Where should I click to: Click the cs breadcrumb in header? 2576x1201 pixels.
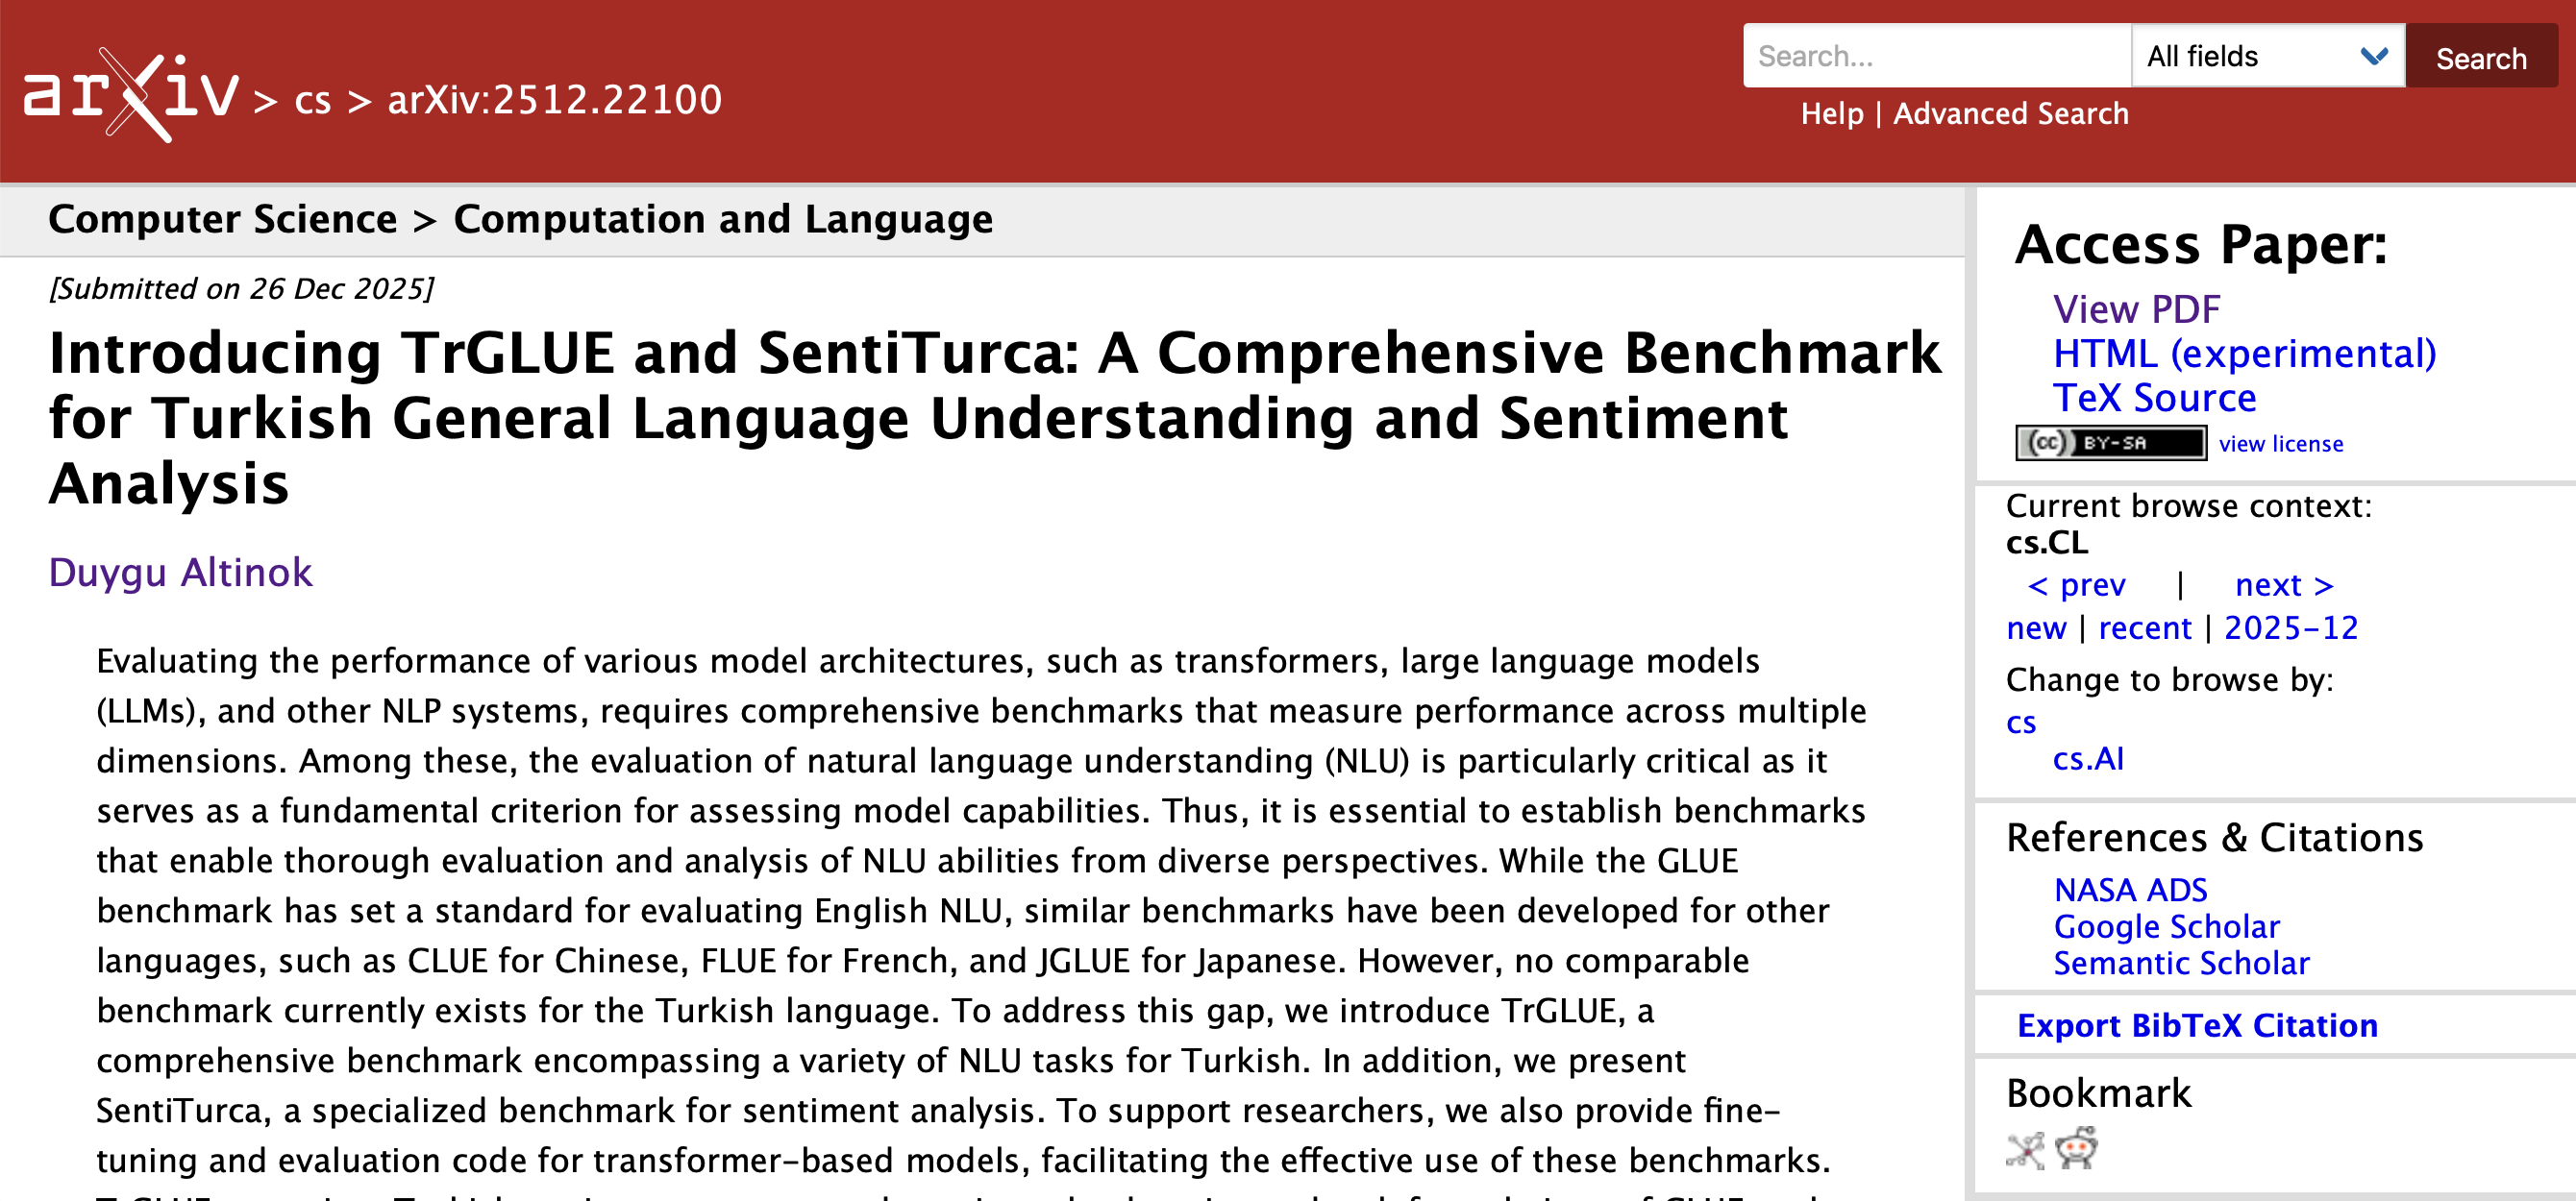click(x=312, y=100)
